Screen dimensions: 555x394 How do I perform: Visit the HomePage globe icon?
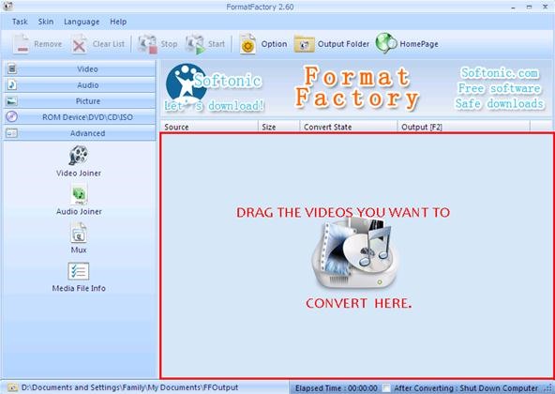click(x=386, y=43)
